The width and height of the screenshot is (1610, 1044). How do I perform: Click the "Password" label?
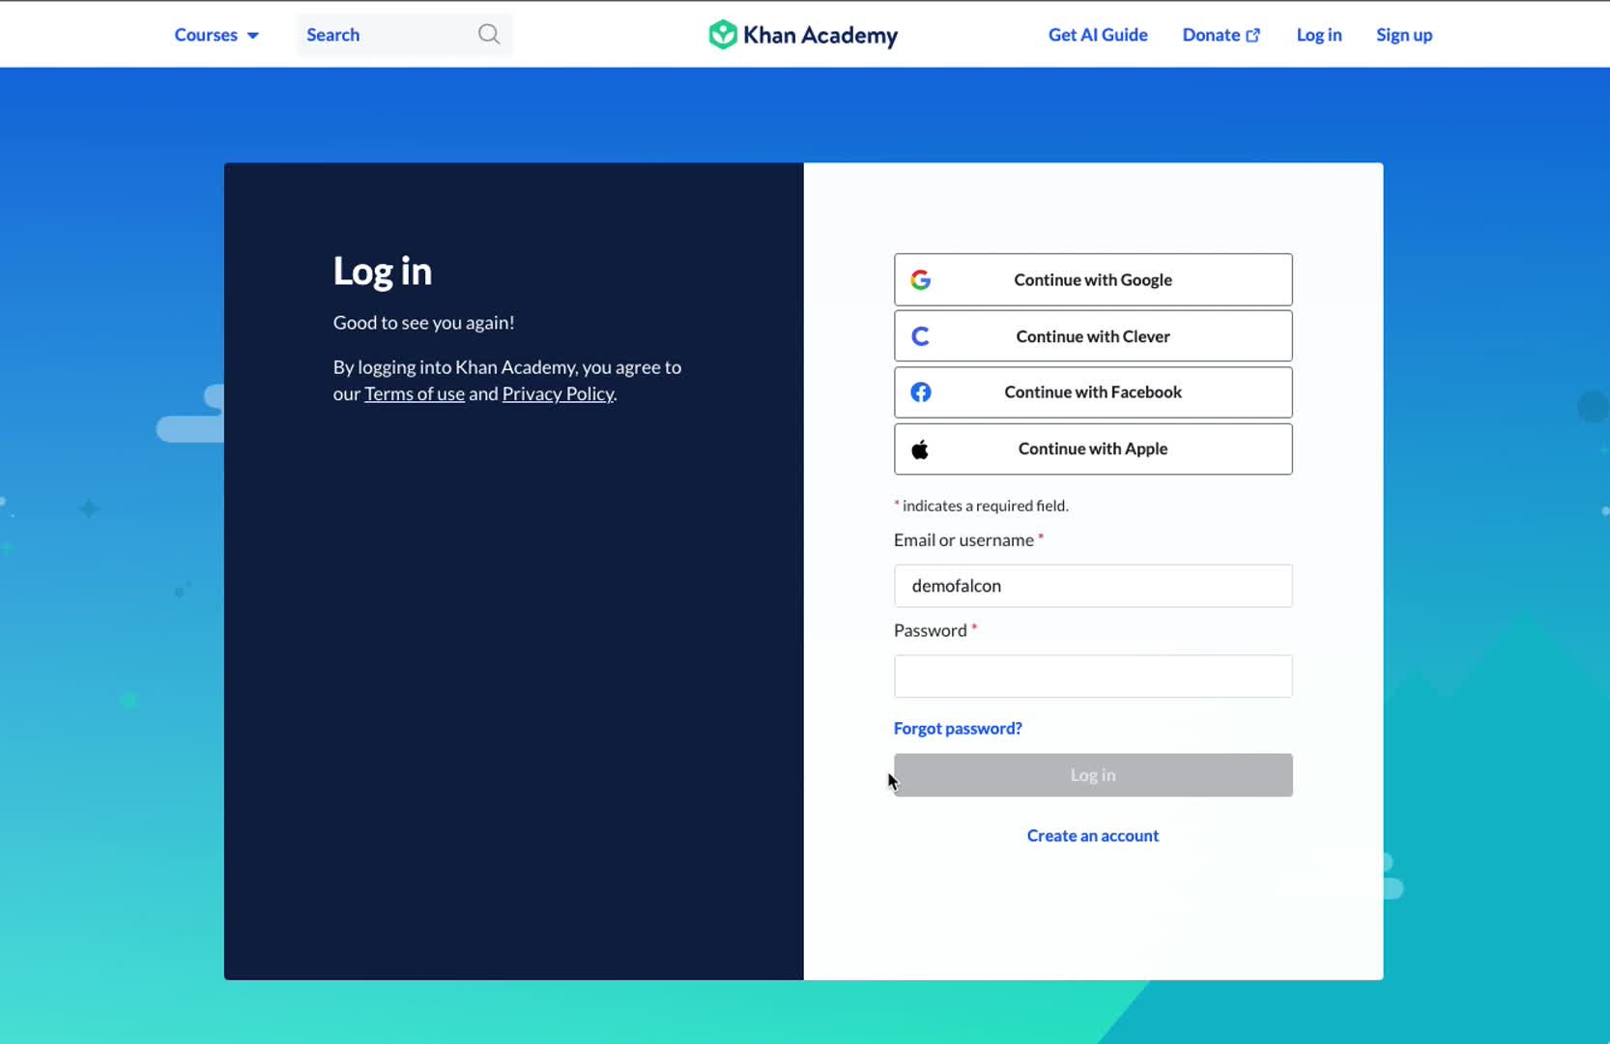(931, 630)
